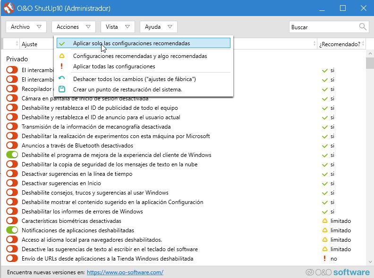Click Deshabilitar informes de errores de Windows text

pyautogui.click(x=82, y=212)
